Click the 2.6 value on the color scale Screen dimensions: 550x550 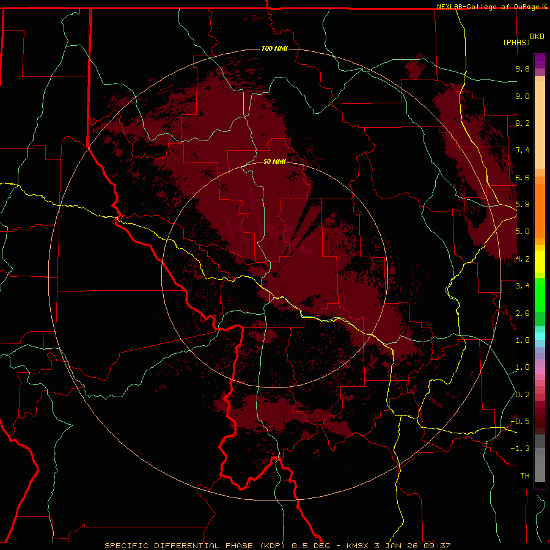tap(522, 313)
